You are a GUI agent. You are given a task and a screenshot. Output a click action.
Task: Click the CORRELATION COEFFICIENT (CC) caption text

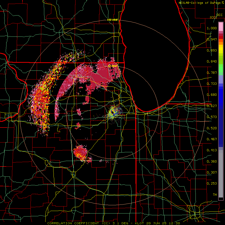79,223
